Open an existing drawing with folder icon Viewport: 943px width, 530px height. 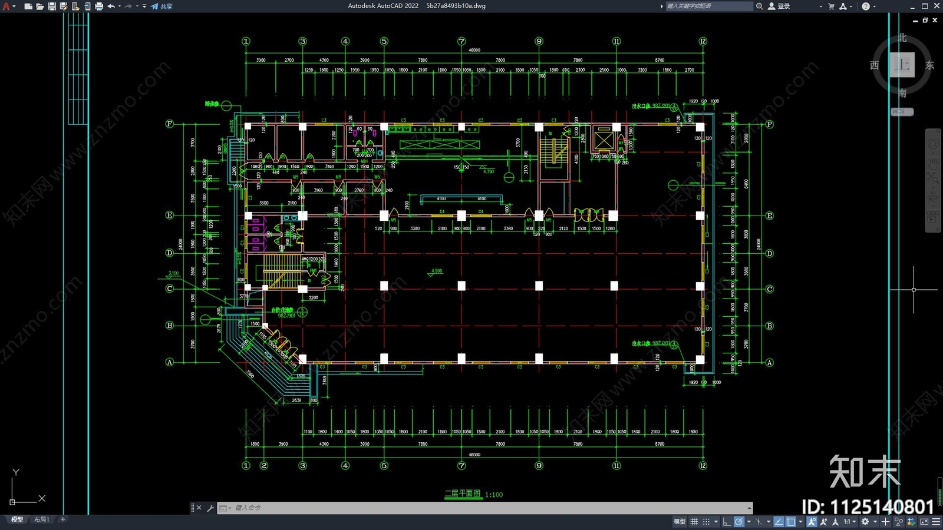coord(40,6)
